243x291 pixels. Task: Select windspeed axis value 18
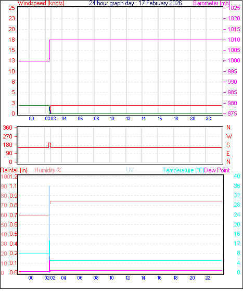(x=11, y=40)
